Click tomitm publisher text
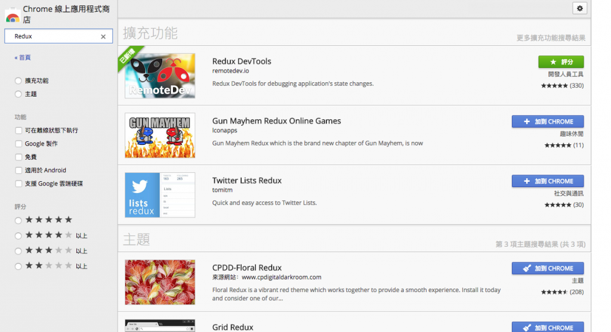 (222, 190)
